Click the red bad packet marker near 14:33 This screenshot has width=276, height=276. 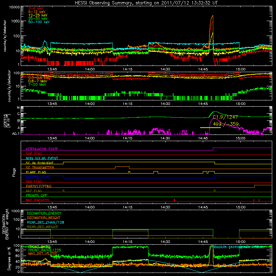coord(174,200)
